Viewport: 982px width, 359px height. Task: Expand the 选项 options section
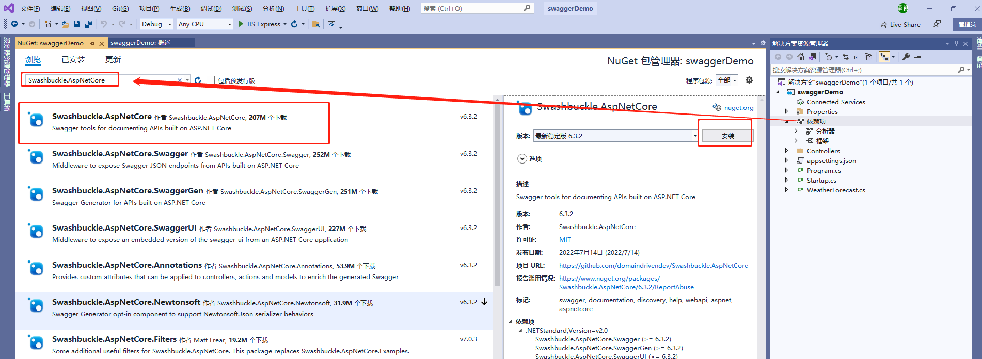(522, 159)
